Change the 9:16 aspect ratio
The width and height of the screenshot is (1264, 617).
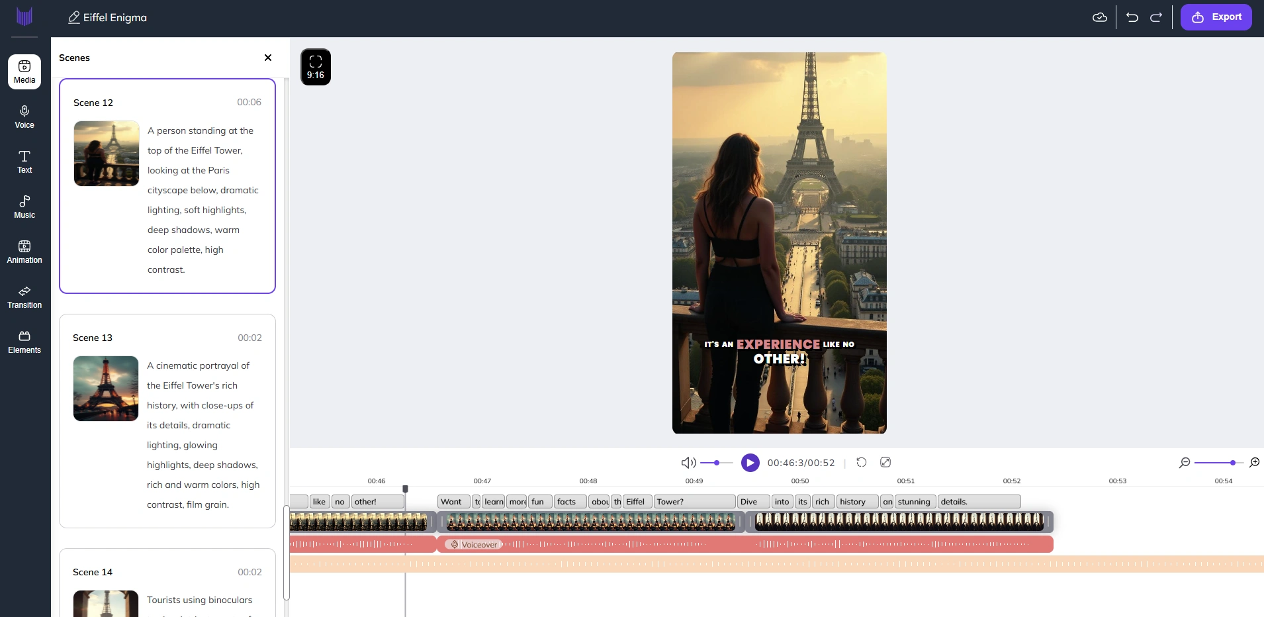click(316, 67)
